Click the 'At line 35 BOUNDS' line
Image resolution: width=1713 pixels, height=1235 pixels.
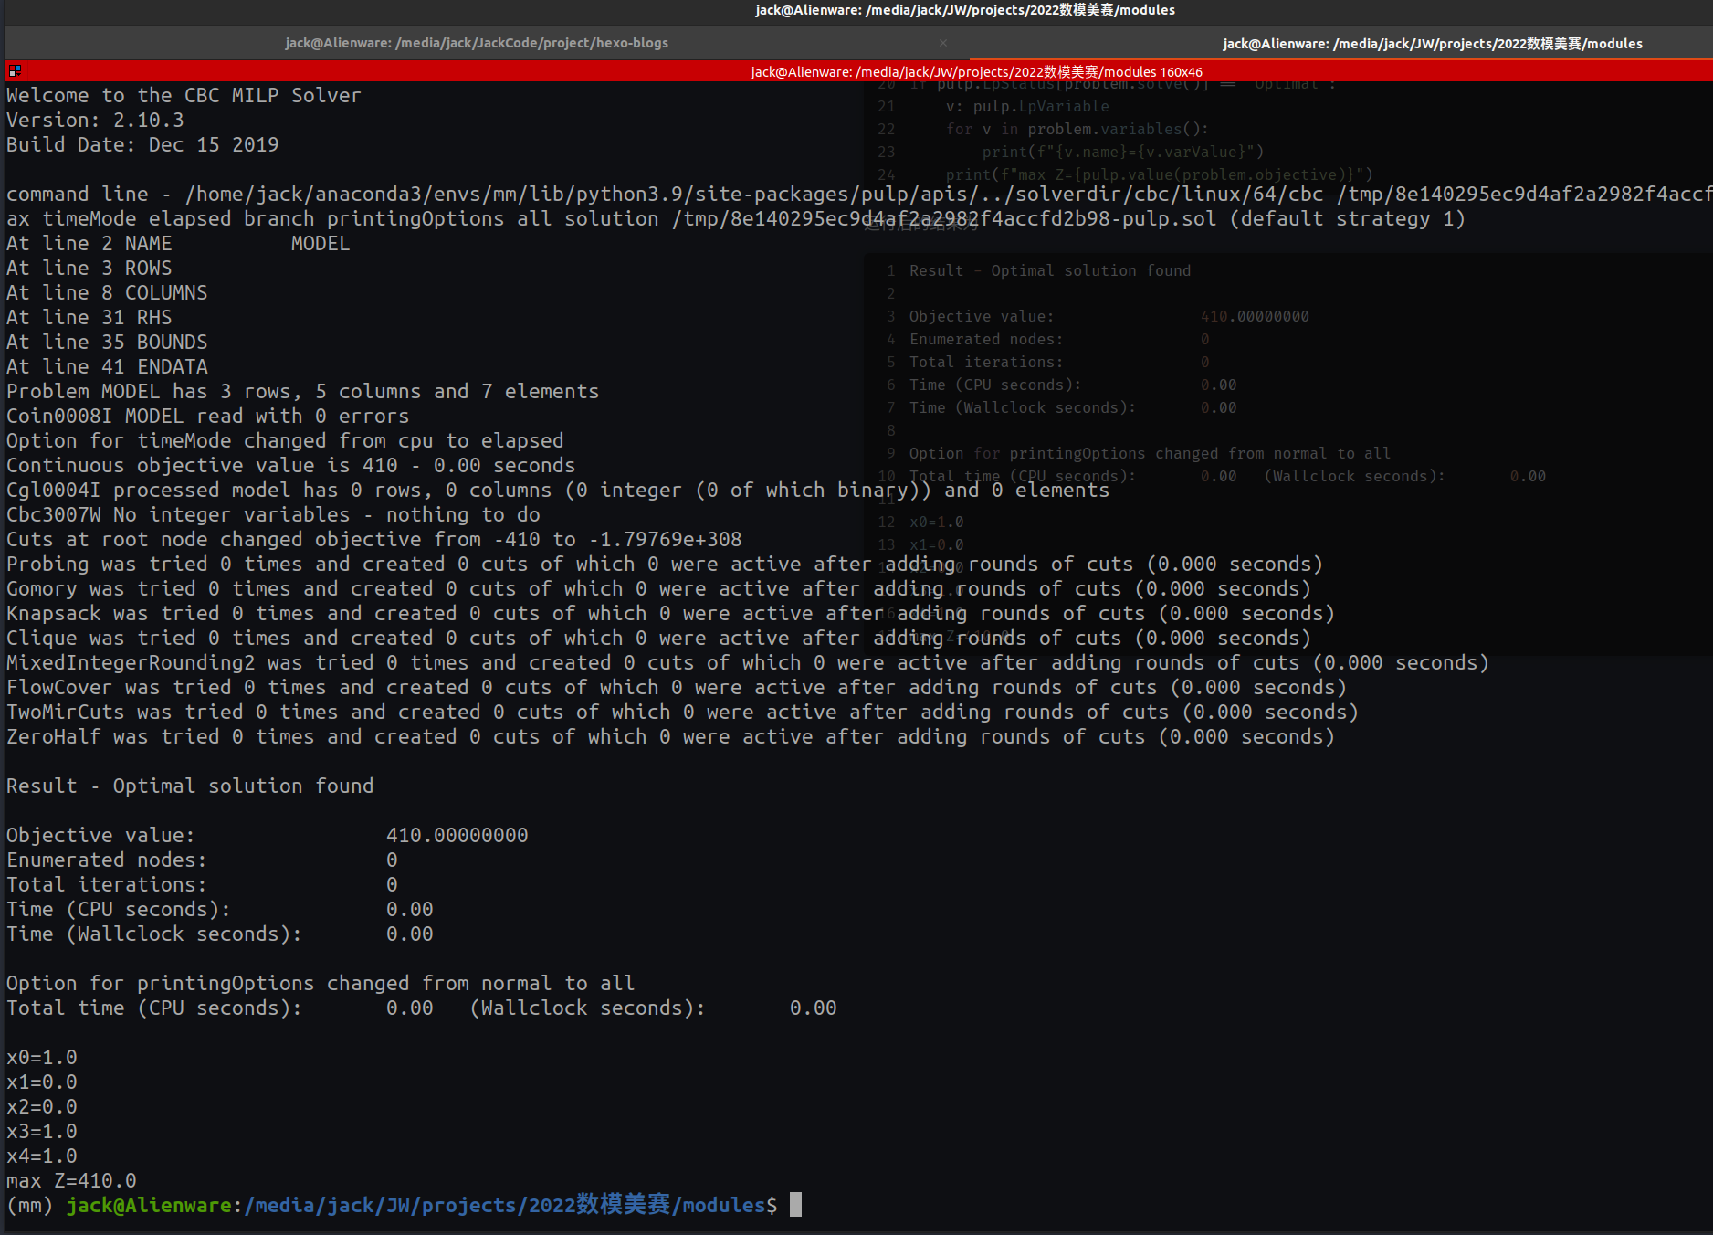[107, 343]
